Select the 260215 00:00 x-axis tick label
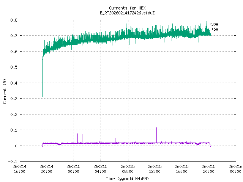Screen dimensions: 243x182 click(x=74, y=169)
